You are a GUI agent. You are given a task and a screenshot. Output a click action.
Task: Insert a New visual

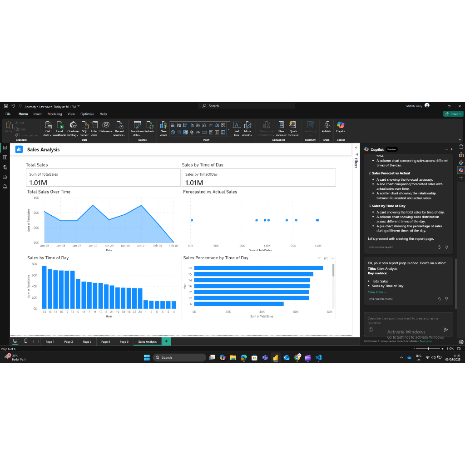163,129
